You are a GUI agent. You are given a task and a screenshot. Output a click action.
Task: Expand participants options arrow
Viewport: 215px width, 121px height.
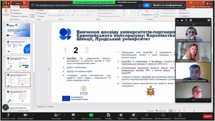64,115
